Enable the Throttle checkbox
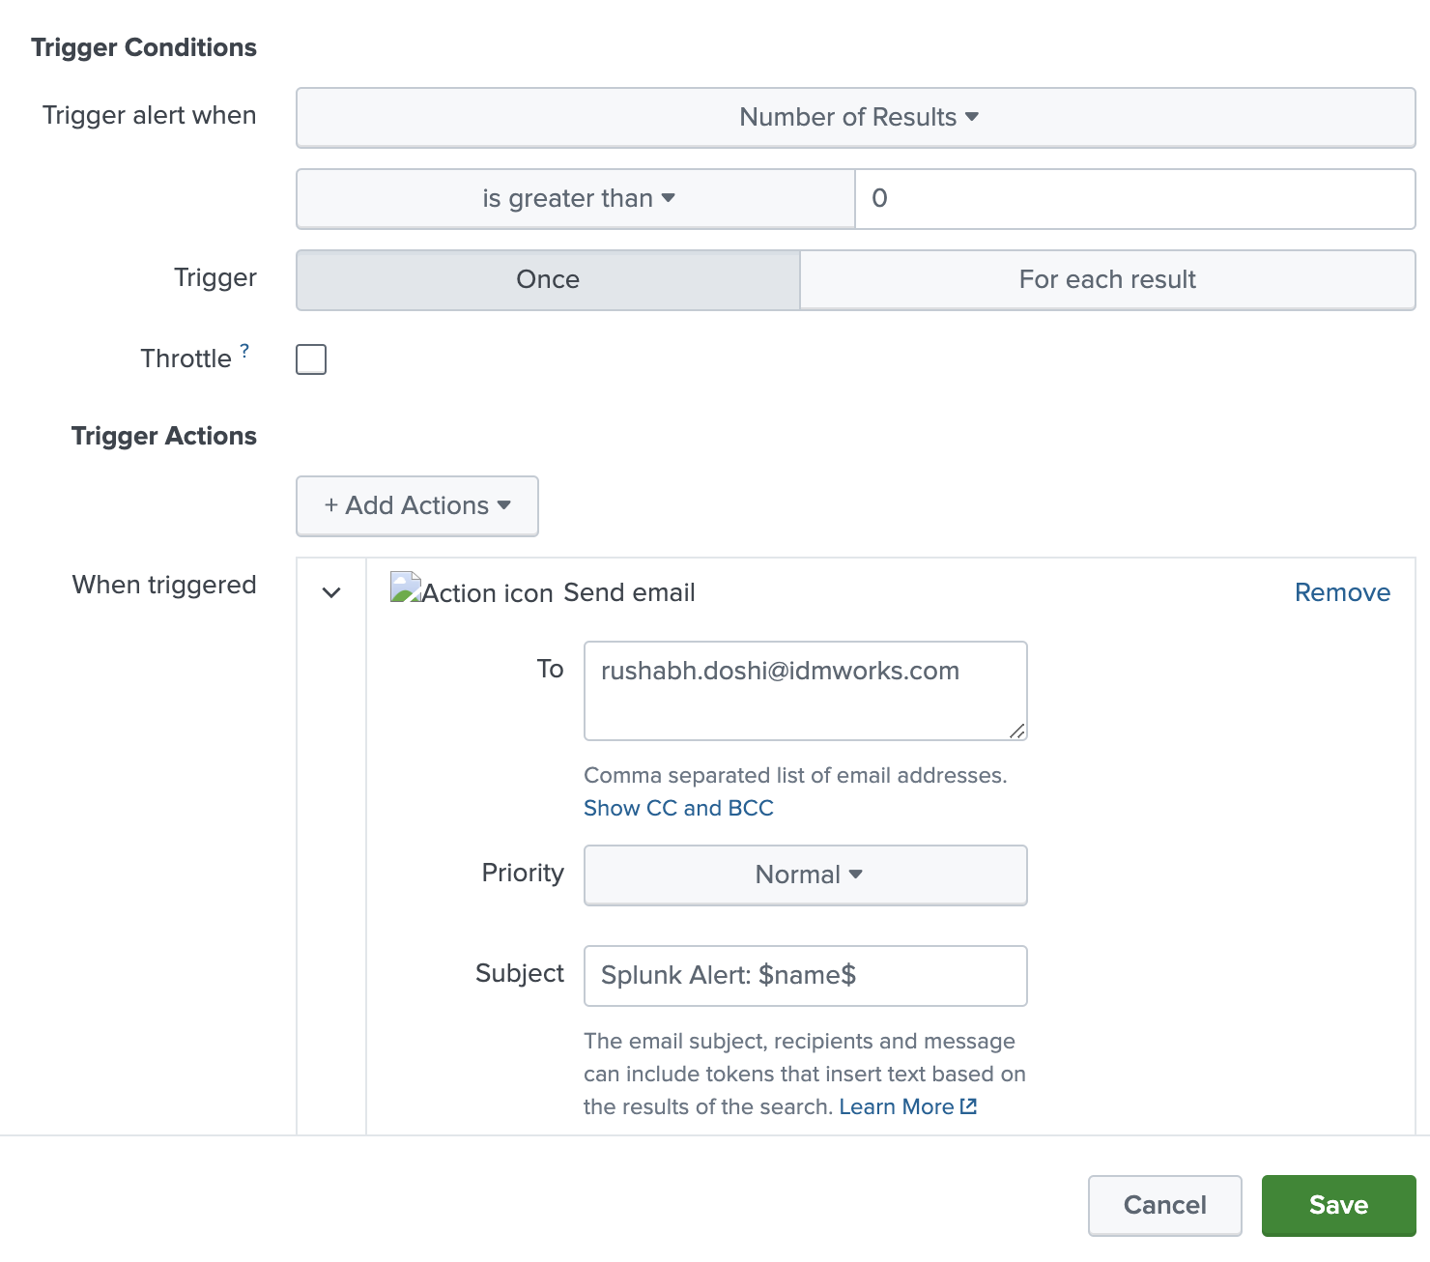The image size is (1430, 1262). (311, 359)
